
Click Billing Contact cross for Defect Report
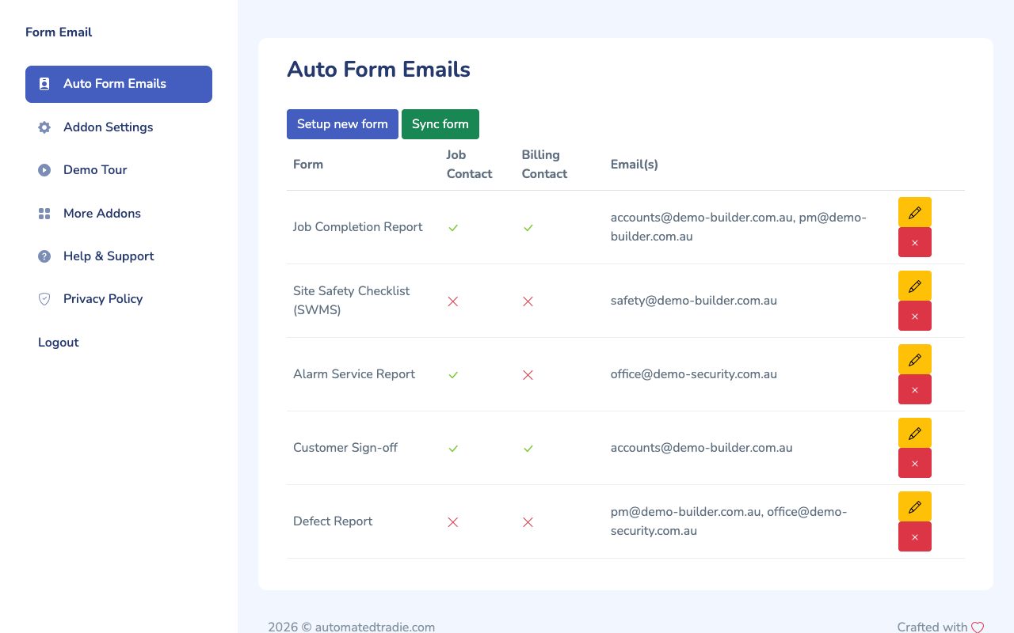point(528,522)
